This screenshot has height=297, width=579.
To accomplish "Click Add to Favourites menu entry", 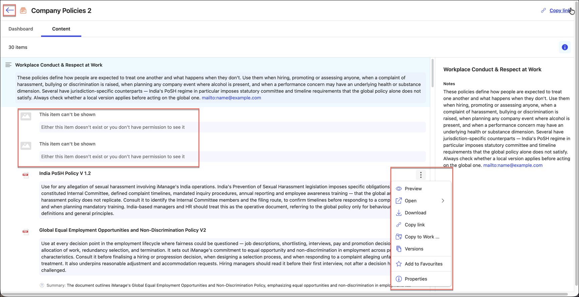I will point(421,264).
